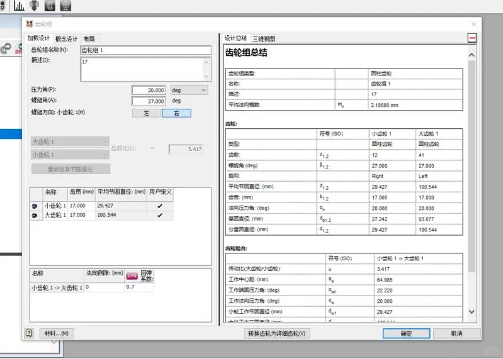This screenshot has width=503, height=359.
Task: Switch to 概念设计 tab
Action: point(66,39)
